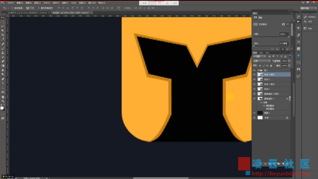The image size is (318, 179).
Task: Click the Screen Mode icon in toolbox
Action: (x=2, y=118)
